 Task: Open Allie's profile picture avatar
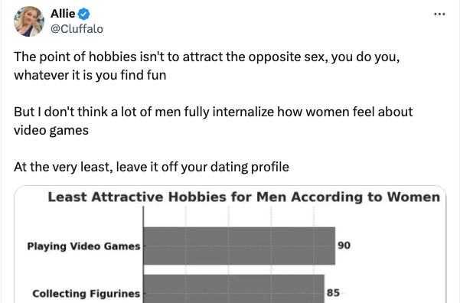click(x=29, y=21)
